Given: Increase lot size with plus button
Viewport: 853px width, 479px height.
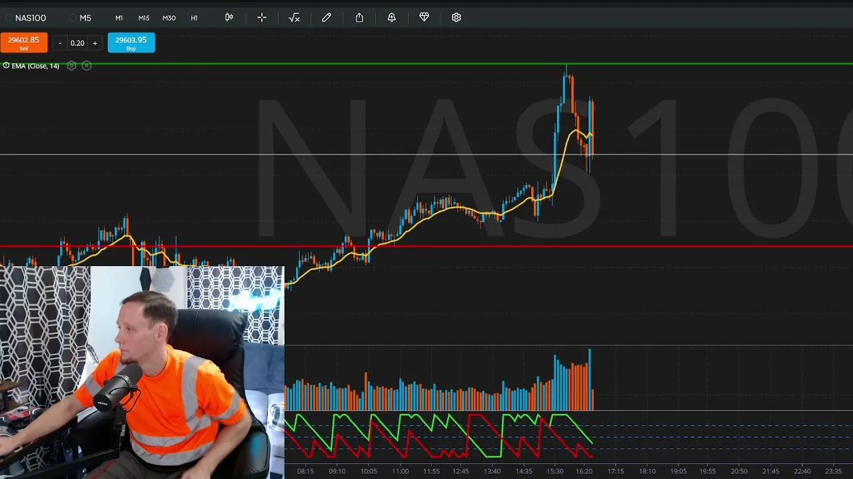Looking at the screenshot, I should click(x=95, y=43).
